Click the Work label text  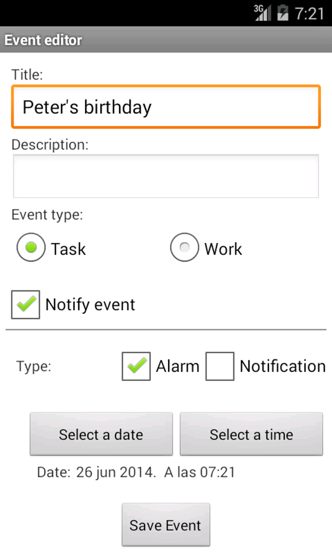click(x=223, y=249)
